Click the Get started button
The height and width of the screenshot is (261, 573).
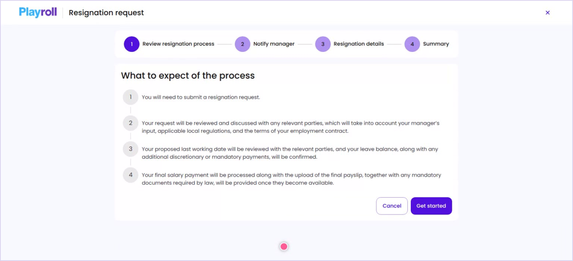pyautogui.click(x=431, y=206)
